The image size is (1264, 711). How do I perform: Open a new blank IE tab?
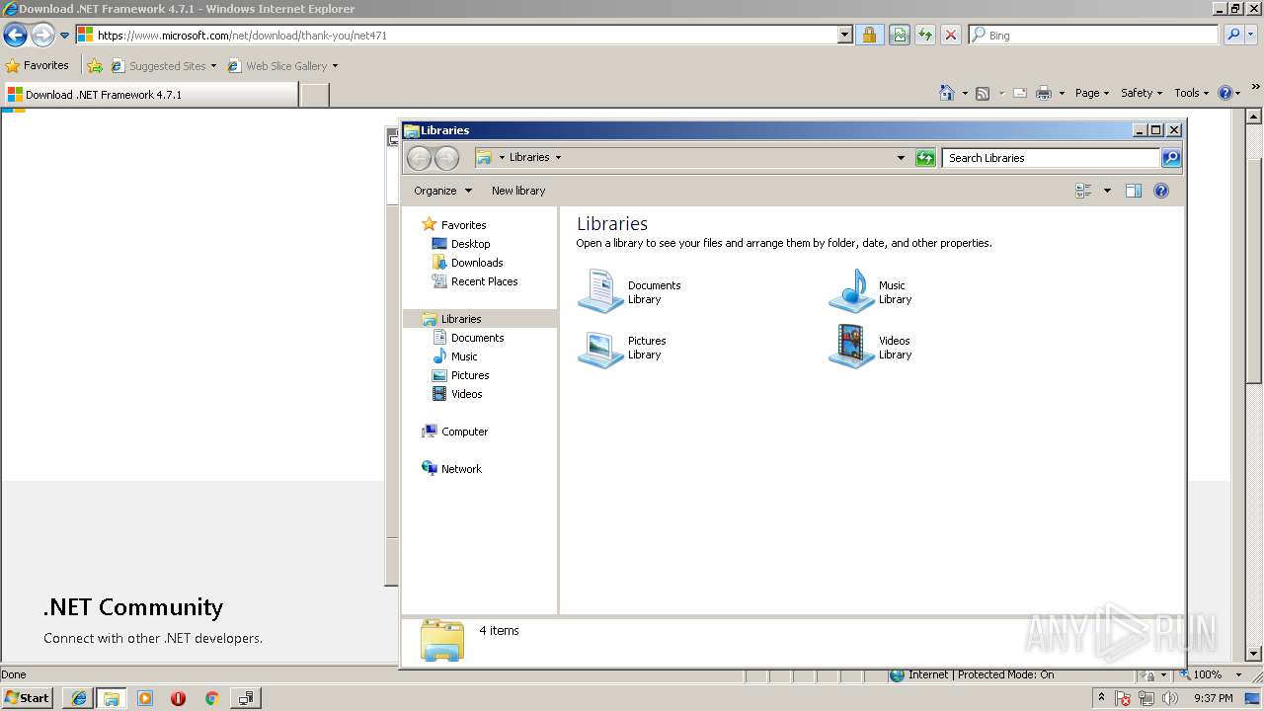click(x=314, y=95)
